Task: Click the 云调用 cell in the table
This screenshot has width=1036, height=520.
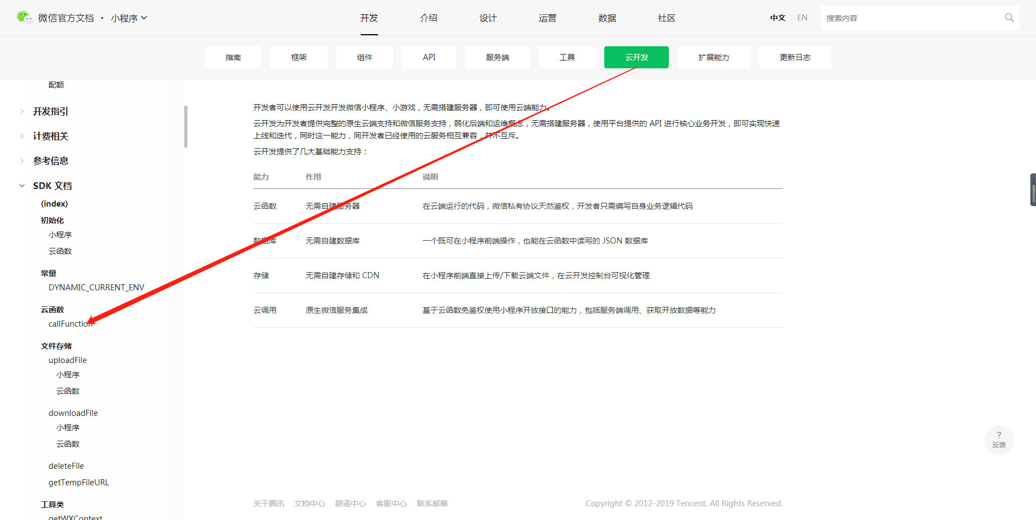Action: (x=265, y=310)
